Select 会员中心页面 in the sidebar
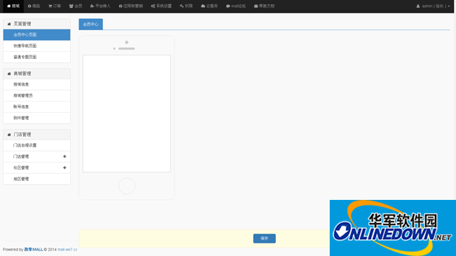Viewport: 456px width, 256px height. tap(37, 34)
